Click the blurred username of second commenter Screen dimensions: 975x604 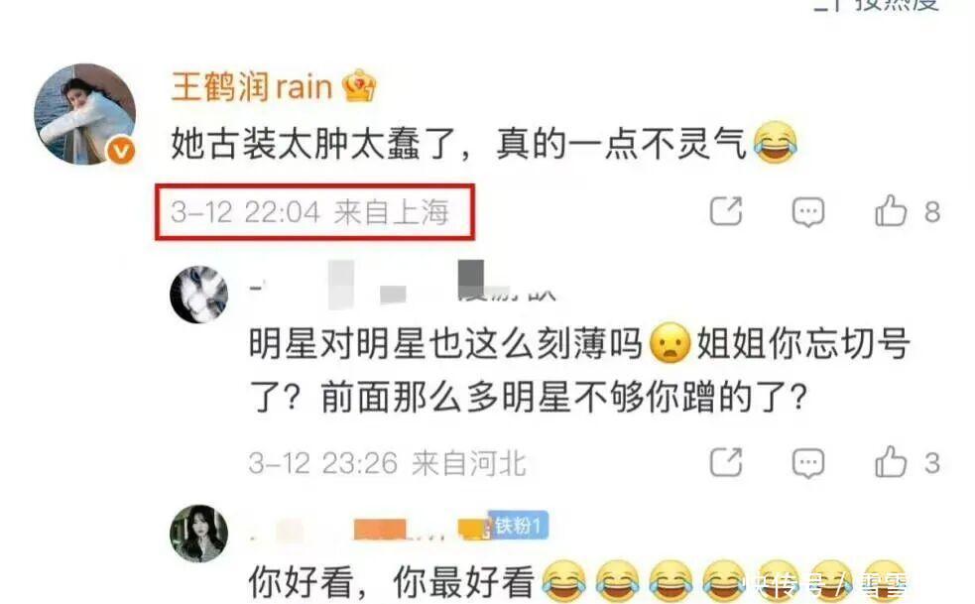403,285
